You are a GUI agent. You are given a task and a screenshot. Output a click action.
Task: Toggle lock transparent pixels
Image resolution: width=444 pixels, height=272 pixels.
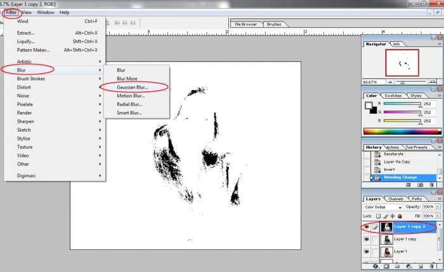tap(378, 216)
